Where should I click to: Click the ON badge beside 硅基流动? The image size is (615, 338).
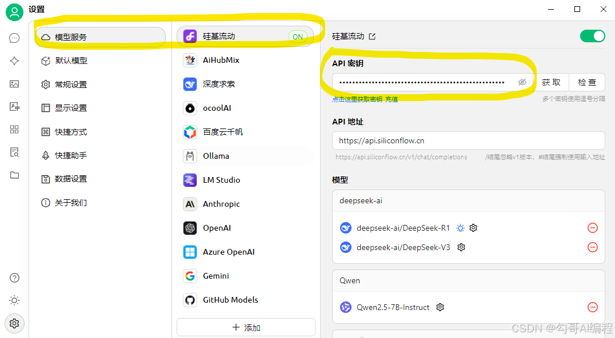point(298,37)
